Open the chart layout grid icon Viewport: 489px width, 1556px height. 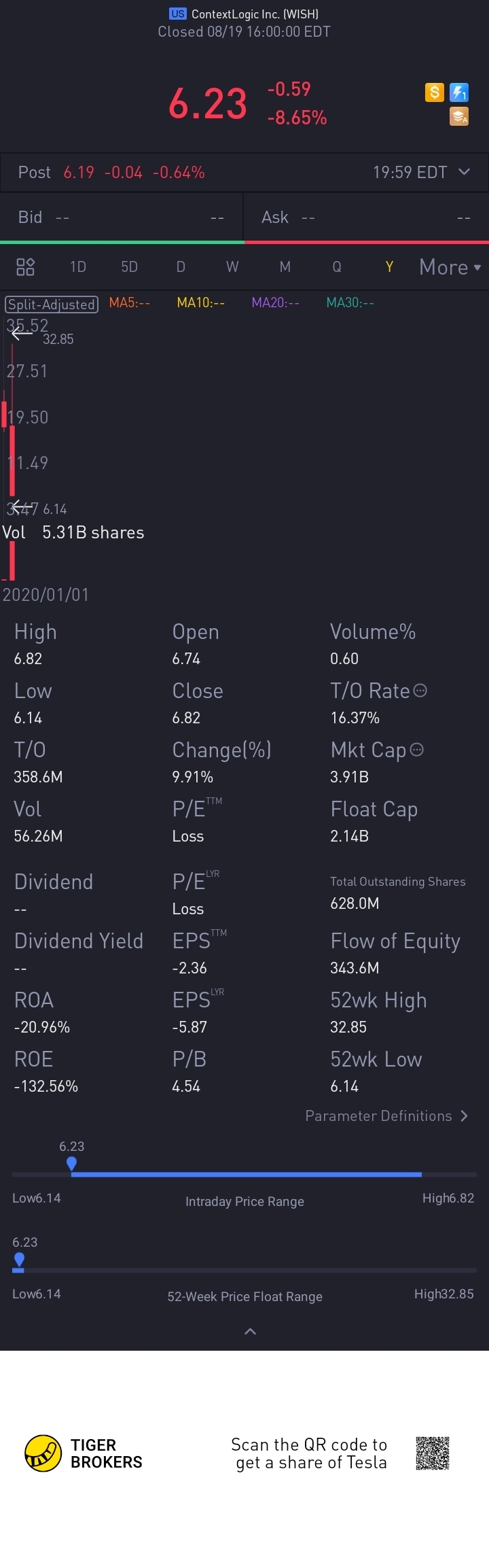click(x=25, y=267)
